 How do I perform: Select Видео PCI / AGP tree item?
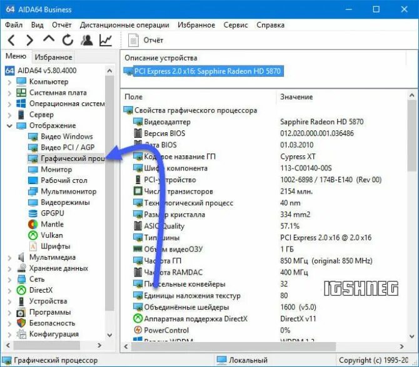[68, 147]
